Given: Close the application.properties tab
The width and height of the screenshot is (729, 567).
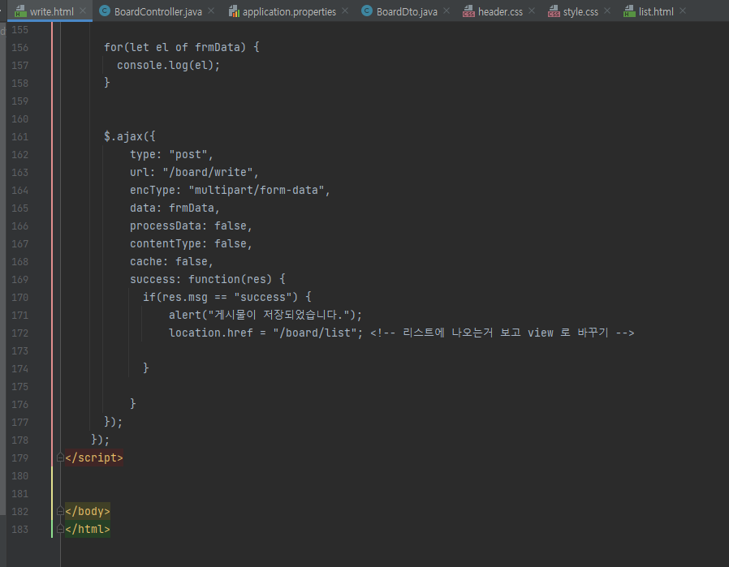Looking at the screenshot, I should [345, 11].
